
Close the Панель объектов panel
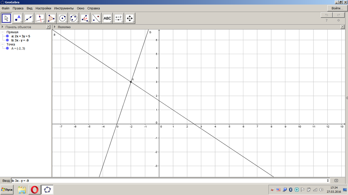(x=48, y=27)
